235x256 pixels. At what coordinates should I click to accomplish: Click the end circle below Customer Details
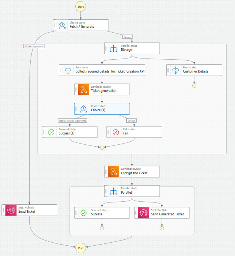click(194, 86)
